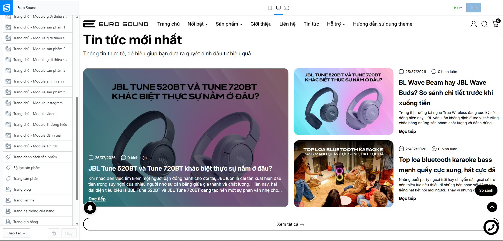The width and height of the screenshot is (503, 241).
Task: Click Đọc tiếp under Wave Beam article
Action: (x=407, y=131)
